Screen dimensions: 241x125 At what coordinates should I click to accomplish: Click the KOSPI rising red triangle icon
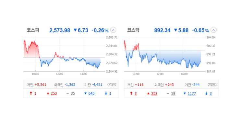tap(48, 93)
